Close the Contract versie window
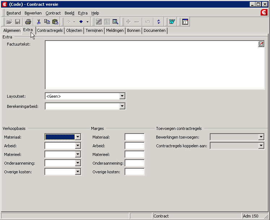The image size is (270, 220). coord(265,4)
